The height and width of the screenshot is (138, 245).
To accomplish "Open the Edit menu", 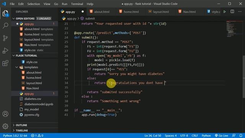I will (21, 4).
